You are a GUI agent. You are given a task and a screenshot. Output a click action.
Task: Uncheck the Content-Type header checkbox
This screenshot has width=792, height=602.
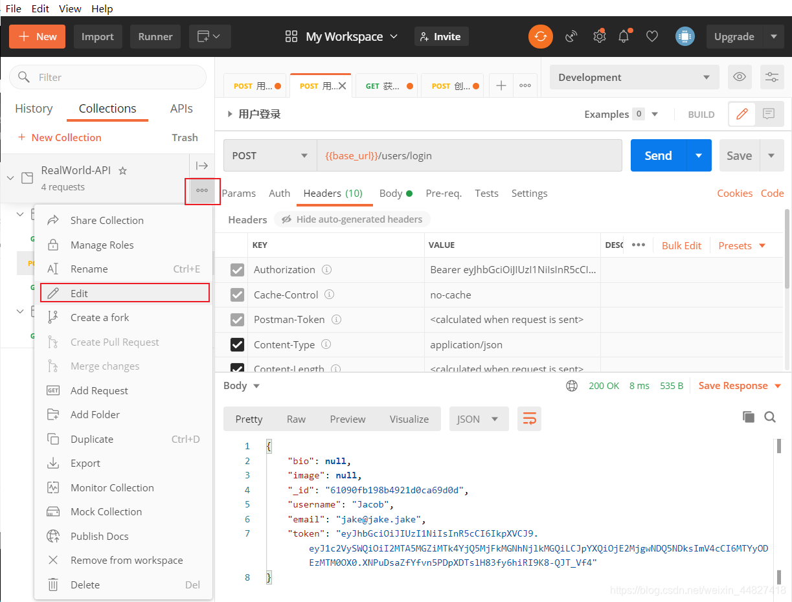click(237, 344)
